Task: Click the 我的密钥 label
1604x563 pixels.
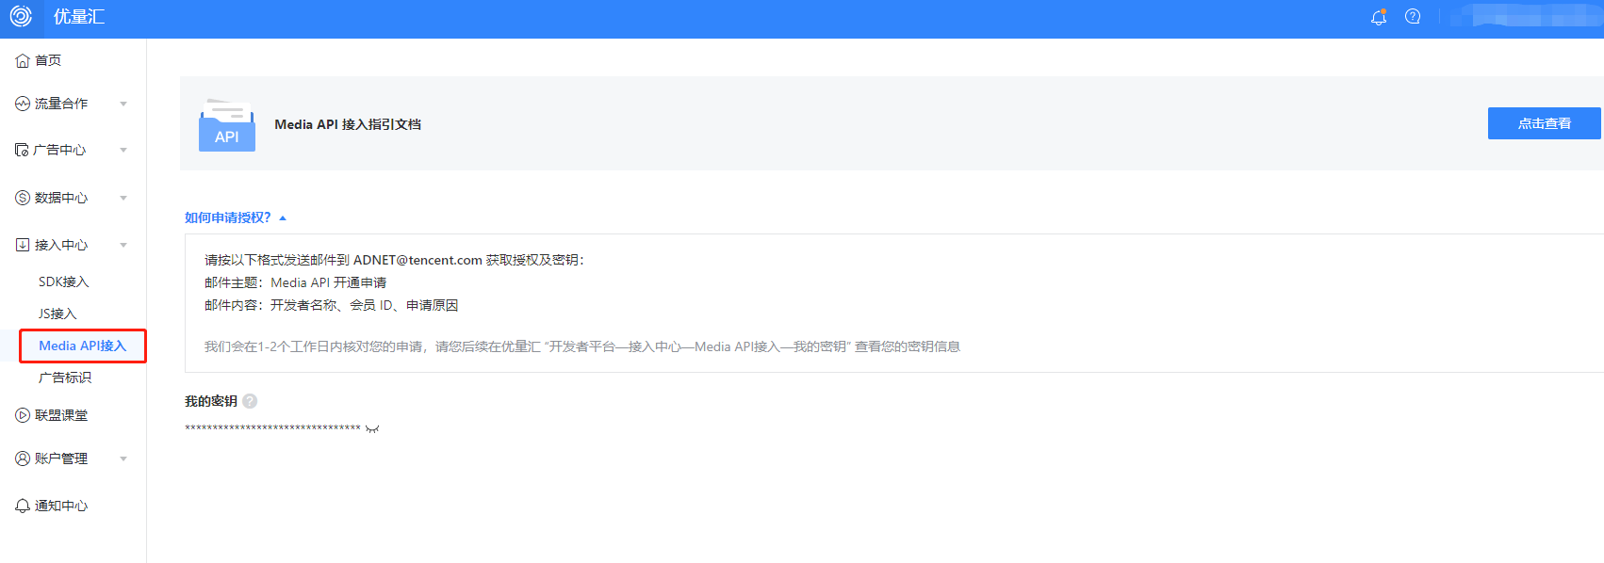Action: click(x=211, y=401)
